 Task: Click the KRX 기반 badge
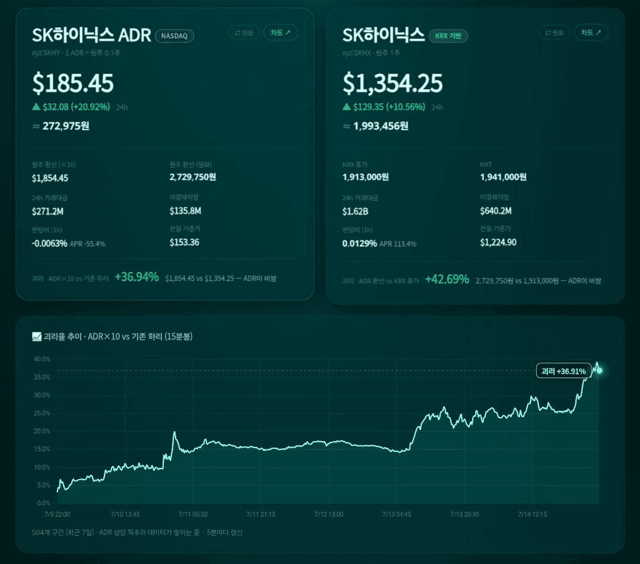(448, 36)
